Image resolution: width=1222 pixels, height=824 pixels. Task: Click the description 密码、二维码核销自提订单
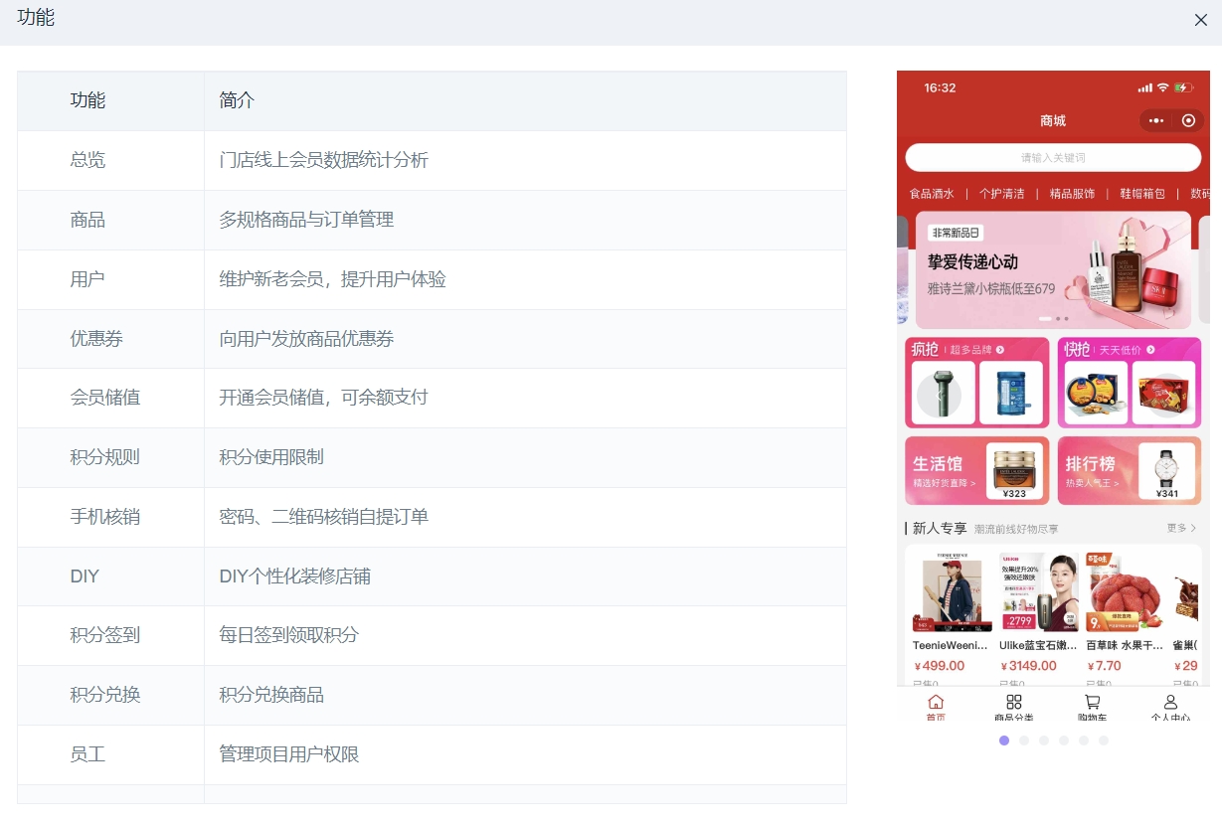(324, 517)
